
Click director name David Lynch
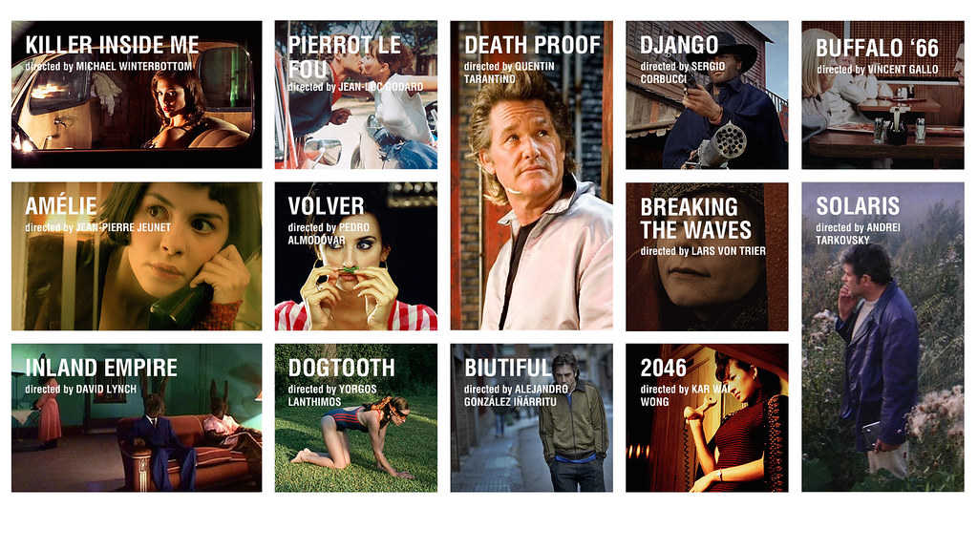pos(106,389)
